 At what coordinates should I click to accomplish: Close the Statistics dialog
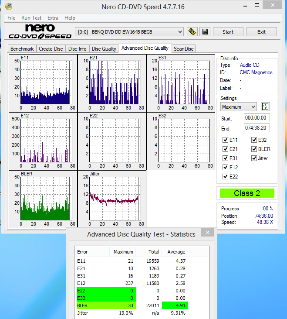[x=207, y=232]
